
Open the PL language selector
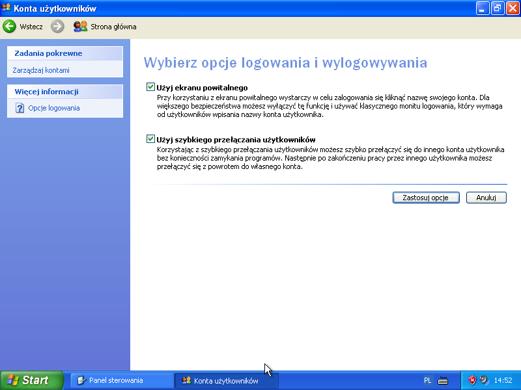[x=428, y=380]
